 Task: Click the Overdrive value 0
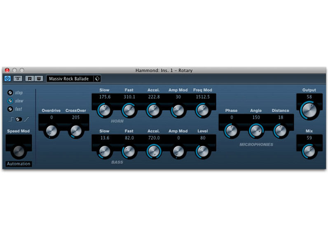52,117
